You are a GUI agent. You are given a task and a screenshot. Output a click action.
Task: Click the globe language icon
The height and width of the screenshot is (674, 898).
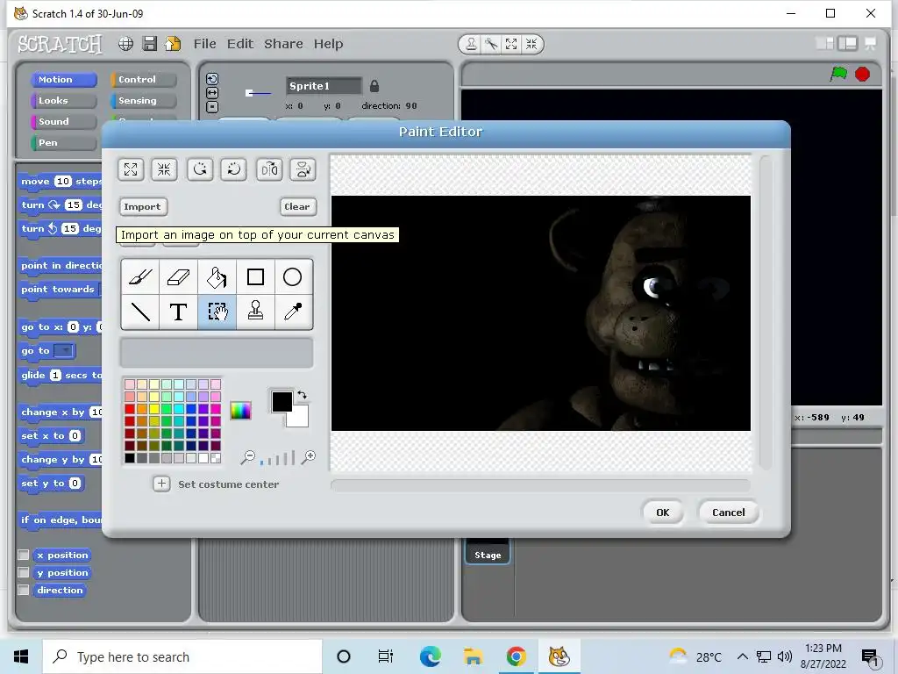click(126, 44)
